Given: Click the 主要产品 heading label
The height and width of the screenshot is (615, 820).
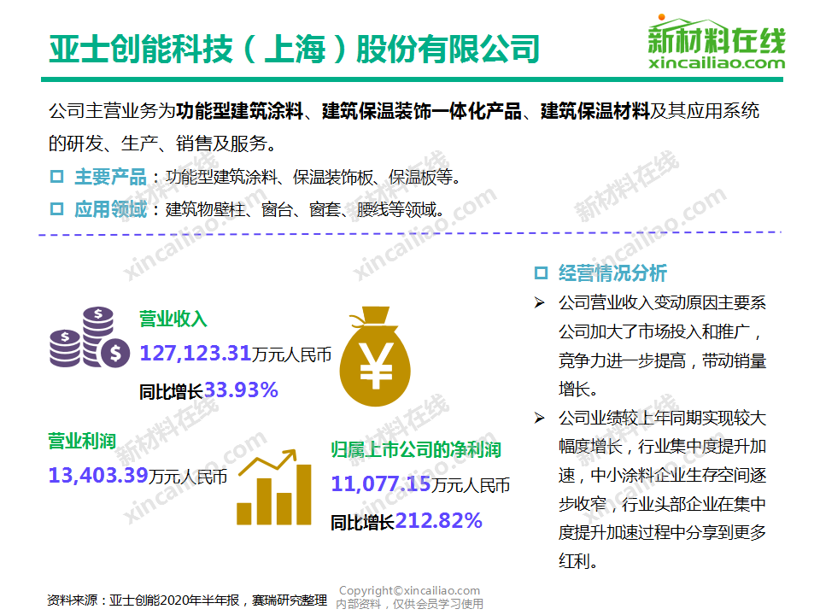Looking at the screenshot, I should point(110,177).
